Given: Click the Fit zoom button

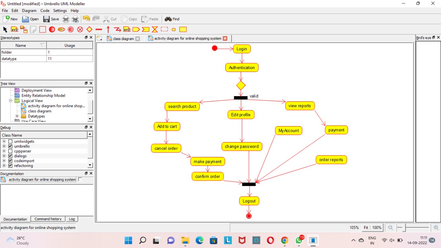Looking at the screenshot, I should coord(366,228).
